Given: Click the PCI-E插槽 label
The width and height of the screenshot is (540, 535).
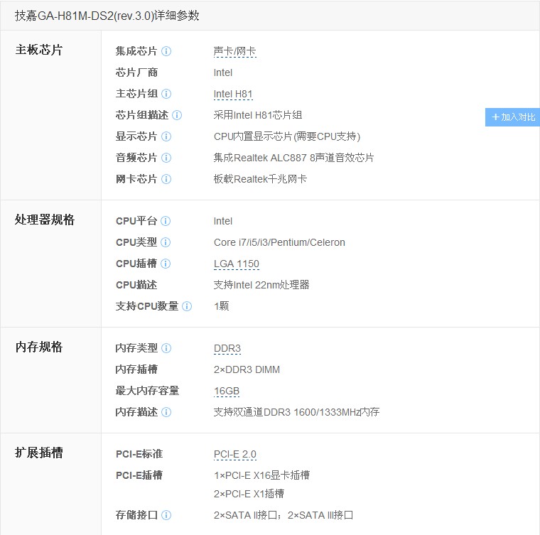Looking at the screenshot, I should pyautogui.click(x=139, y=475).
